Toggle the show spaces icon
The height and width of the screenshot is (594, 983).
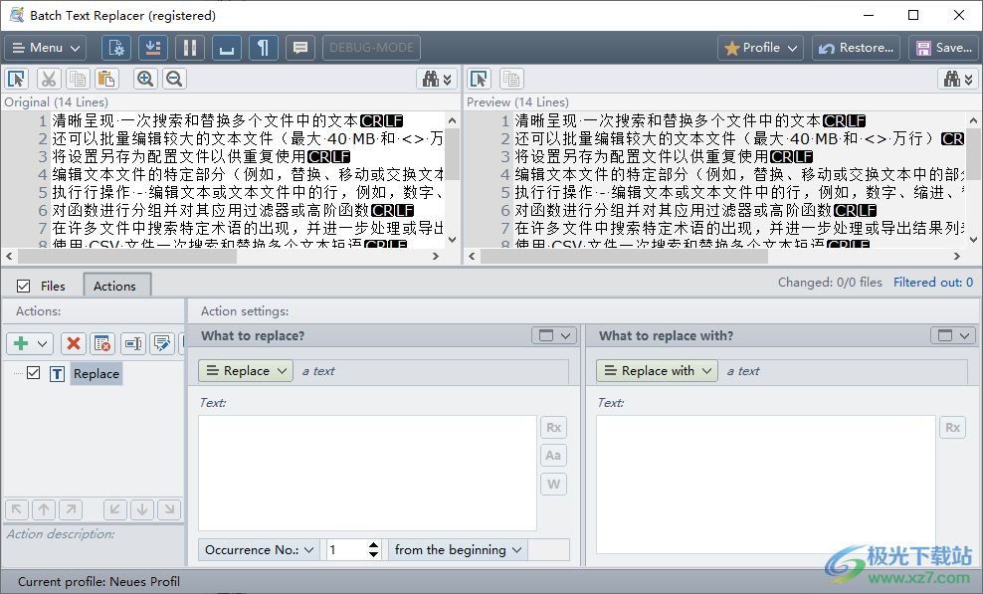(227, 48)
